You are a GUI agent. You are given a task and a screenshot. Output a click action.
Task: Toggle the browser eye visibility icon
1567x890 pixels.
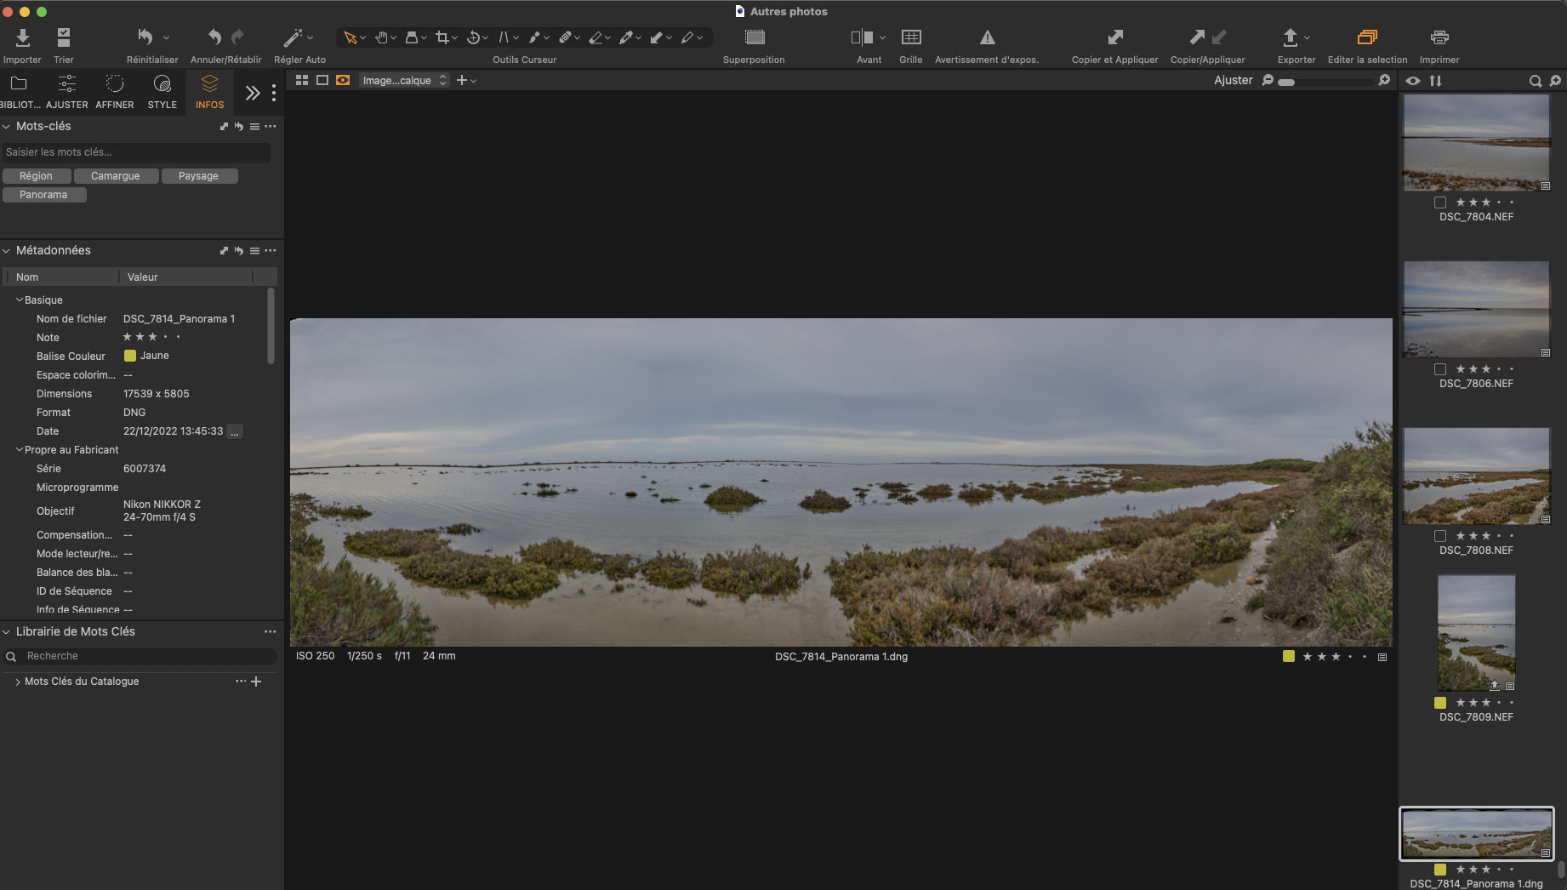[x=1413, y=81]
